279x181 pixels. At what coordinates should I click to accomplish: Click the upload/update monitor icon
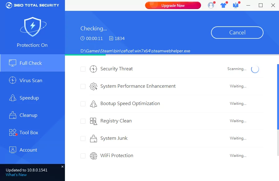click(236, 5)
